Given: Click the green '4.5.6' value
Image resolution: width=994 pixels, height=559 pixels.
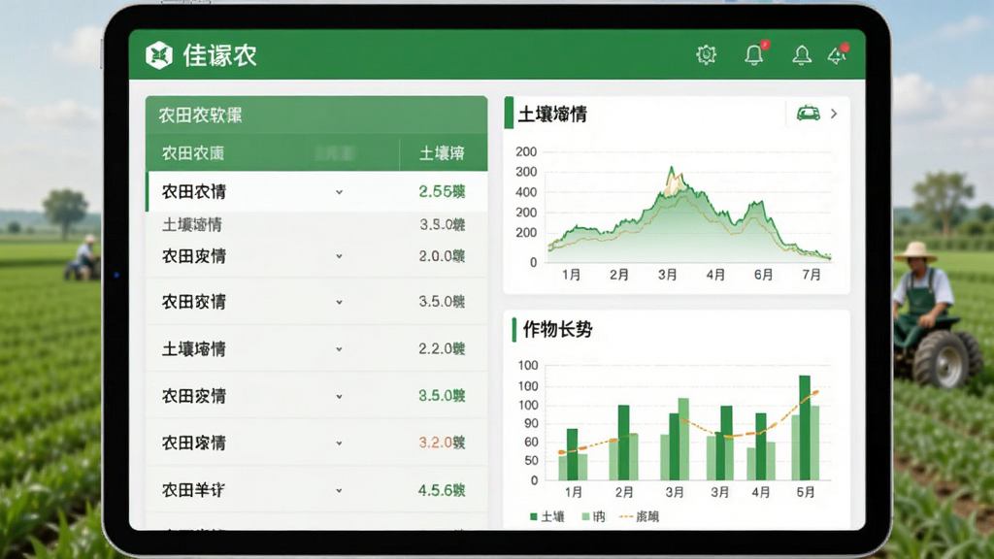Looking at the screenshot, I should click(x=442, y=490).
